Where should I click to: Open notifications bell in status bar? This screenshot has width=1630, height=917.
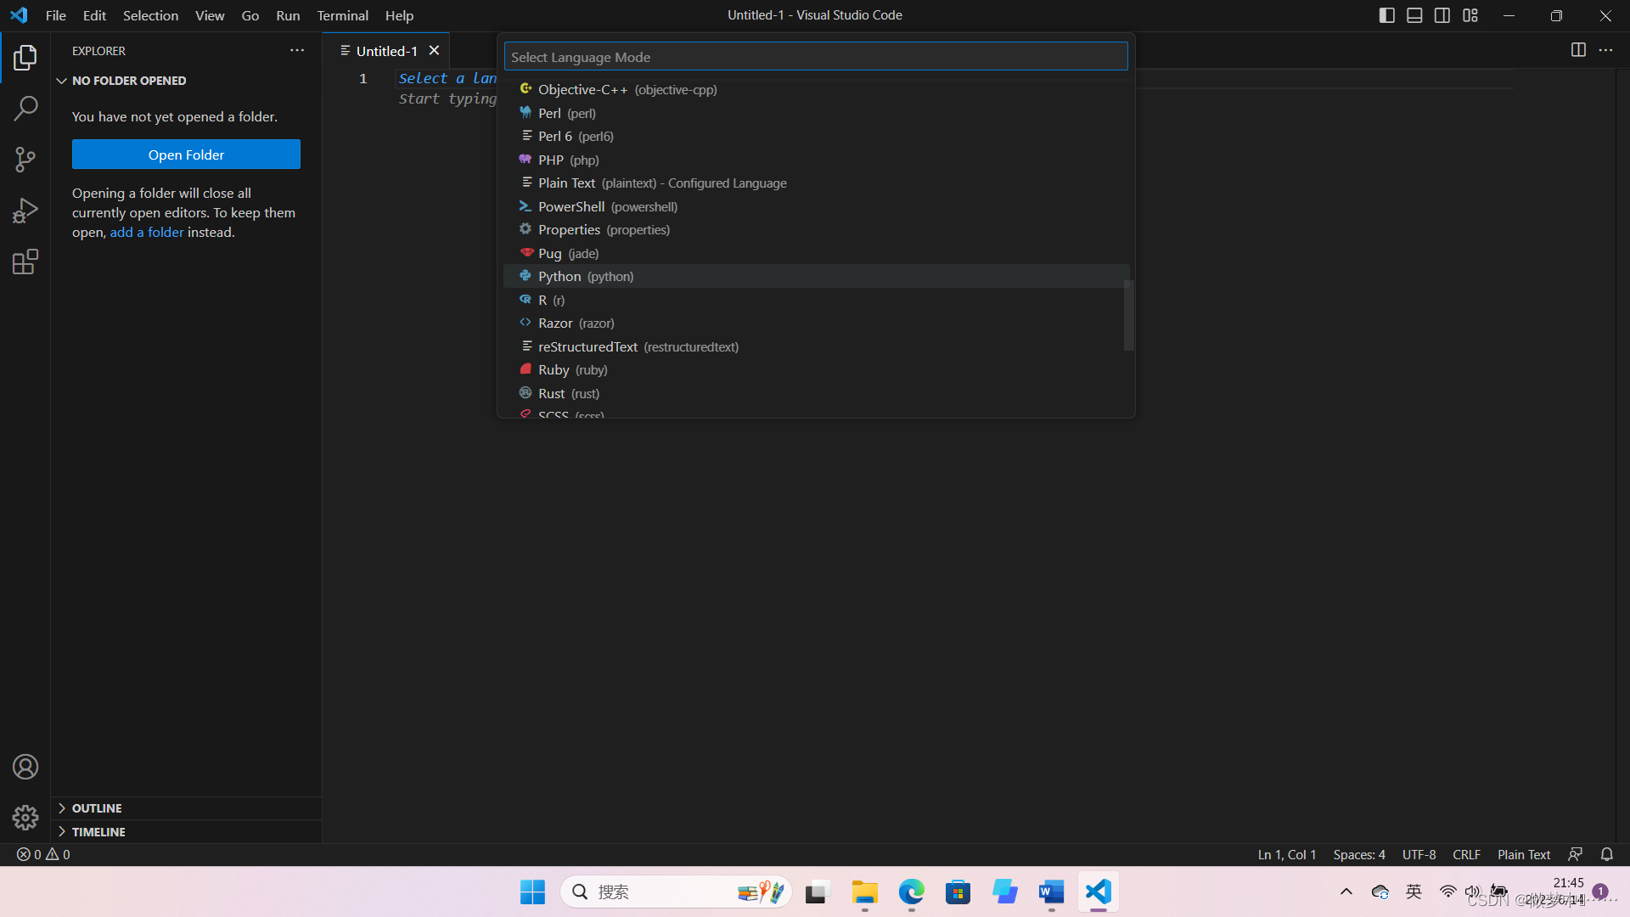pyautogui.click(x=1606, y=854)
